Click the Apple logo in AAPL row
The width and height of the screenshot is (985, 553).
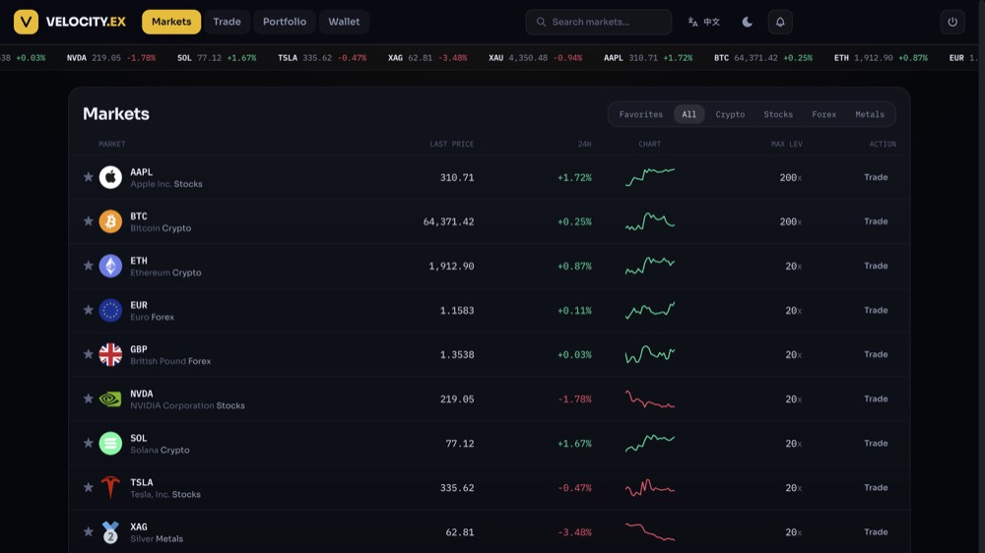coord(110,178)
